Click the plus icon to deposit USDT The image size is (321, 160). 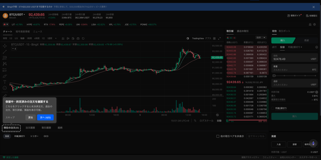[x=317, y=92]
